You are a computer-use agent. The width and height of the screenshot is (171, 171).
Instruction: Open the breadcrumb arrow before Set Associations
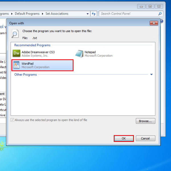click(42, 14)
